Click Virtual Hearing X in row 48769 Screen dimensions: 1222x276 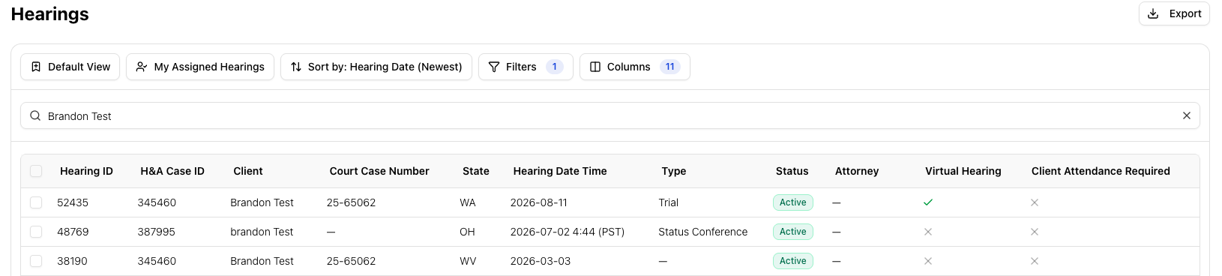tap(928, 232)
